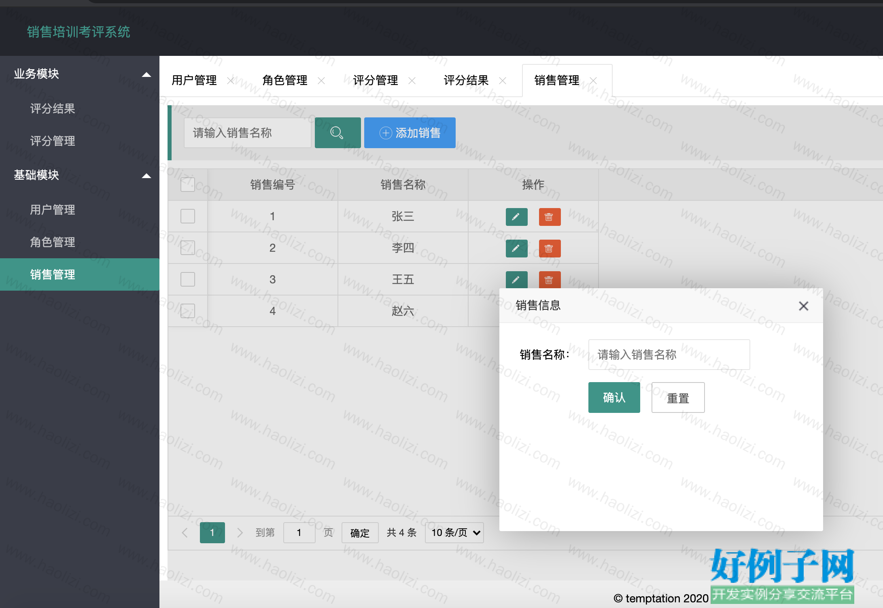Click the 销售信息 dialog title

tap(538, 305)
